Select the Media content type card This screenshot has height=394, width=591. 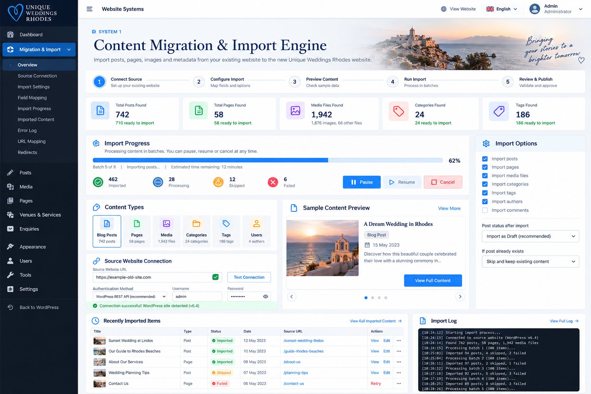coord(167,231)
